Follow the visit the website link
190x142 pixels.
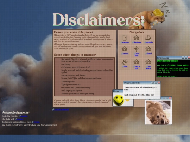tap(62, 109)
